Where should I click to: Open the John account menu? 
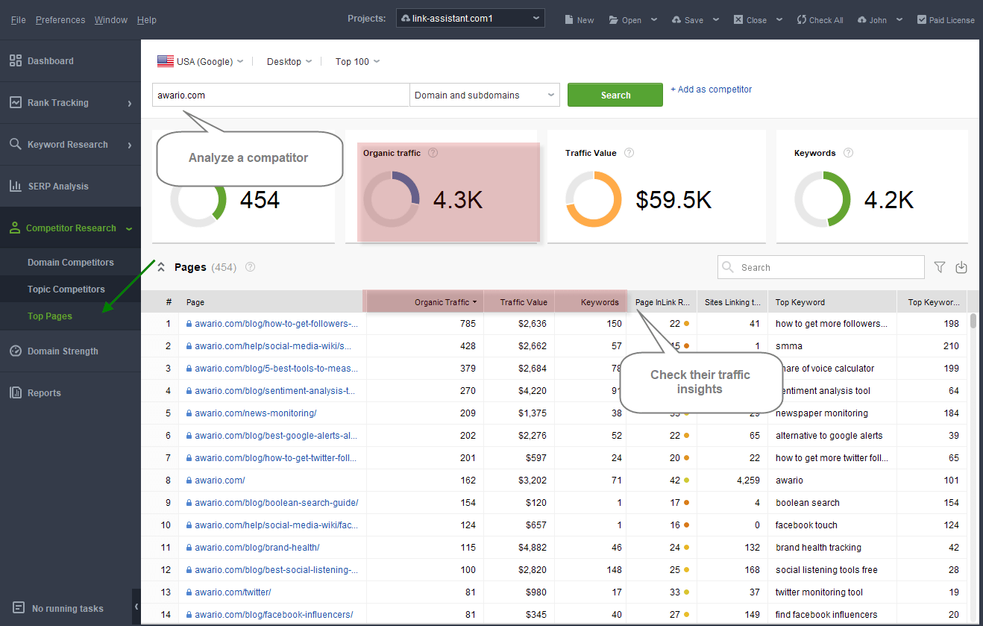(x=880, y=20)
